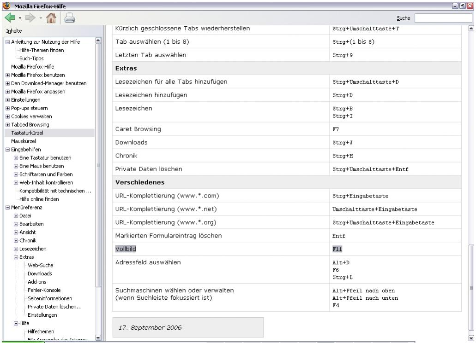Expand Tabbed Browsing node
476x343 pixels.
(x=7, y=125)
